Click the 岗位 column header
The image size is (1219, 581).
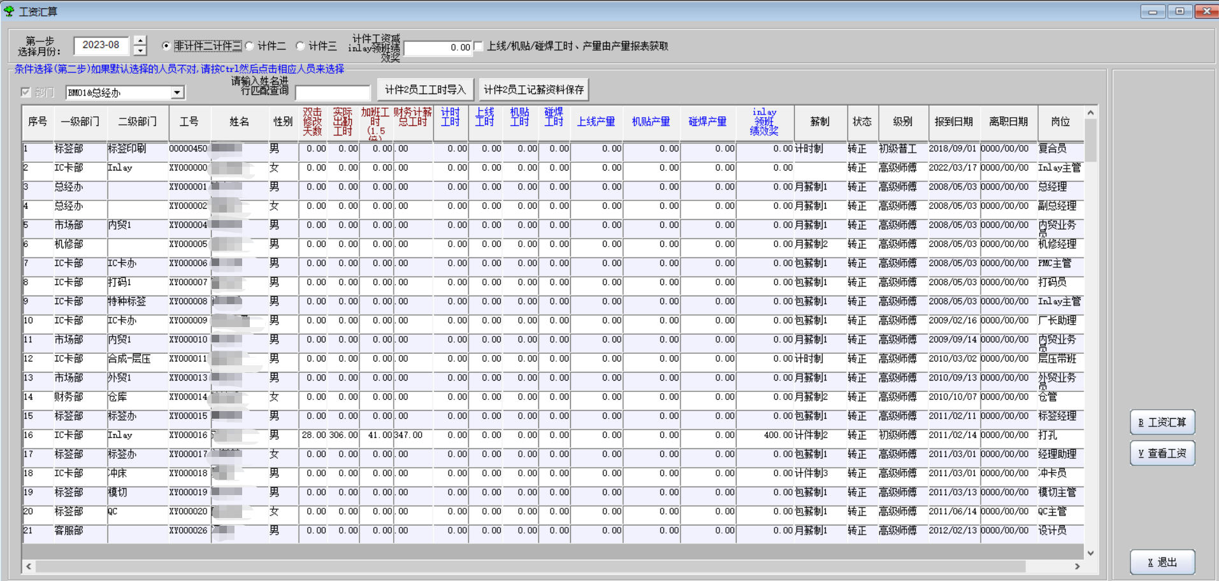click(1060, 122)
